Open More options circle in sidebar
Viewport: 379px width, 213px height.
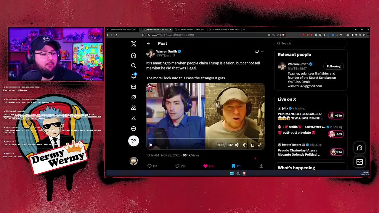[134, 129]
